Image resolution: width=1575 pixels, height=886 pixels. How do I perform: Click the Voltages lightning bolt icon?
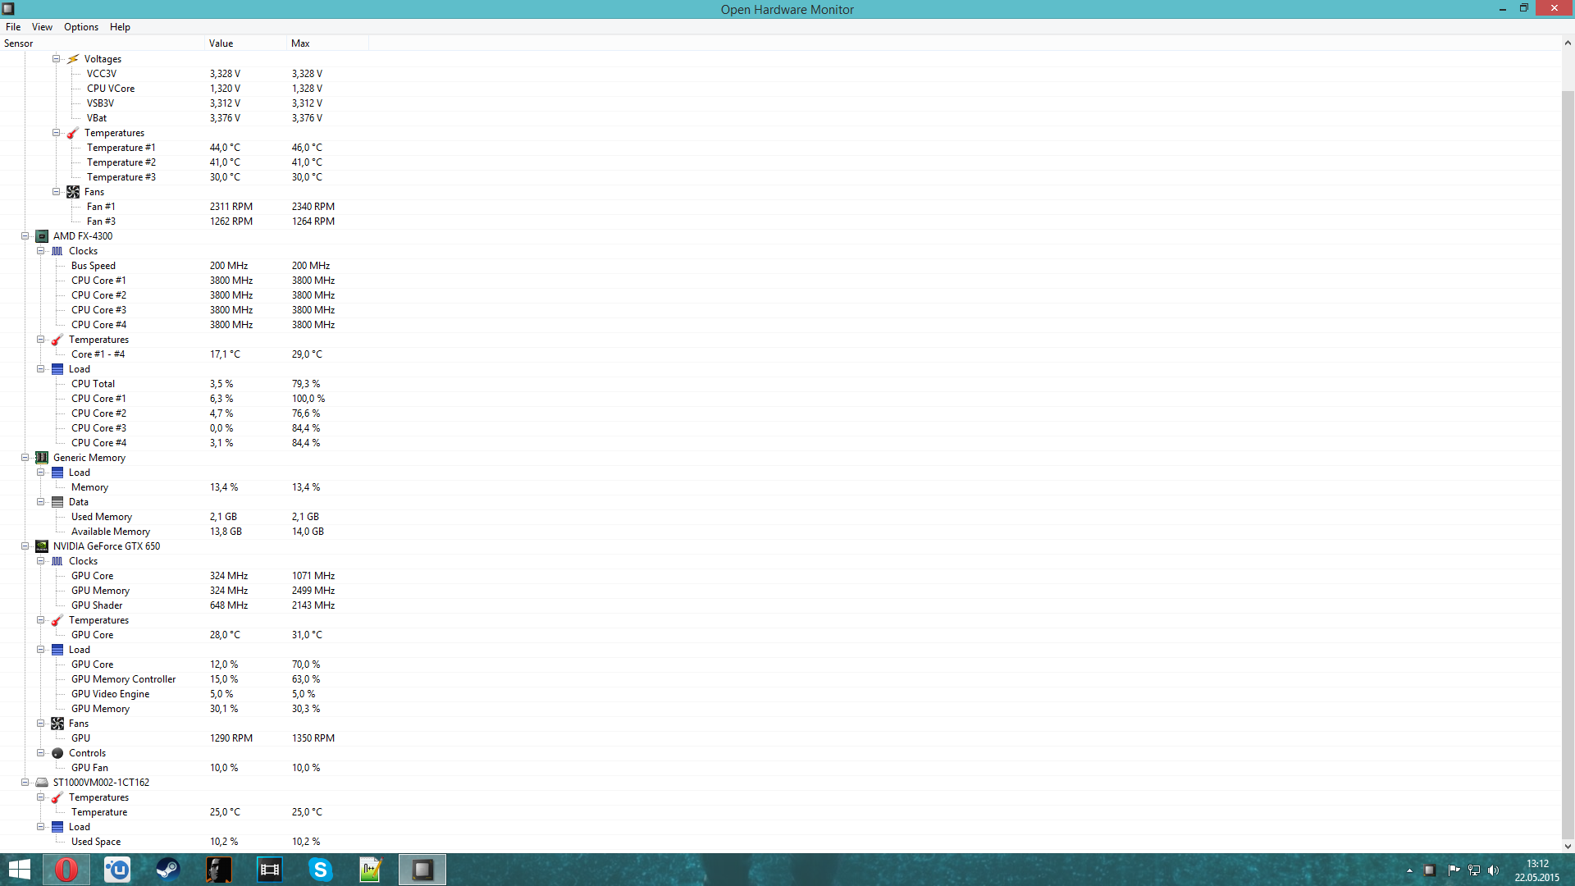[73, 59]
